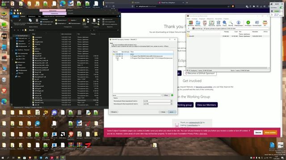This screenshot has width=286, height=160.
Task: Click Decline on the cookie banner
Action: pyautogui.click(x=258, y=132)
